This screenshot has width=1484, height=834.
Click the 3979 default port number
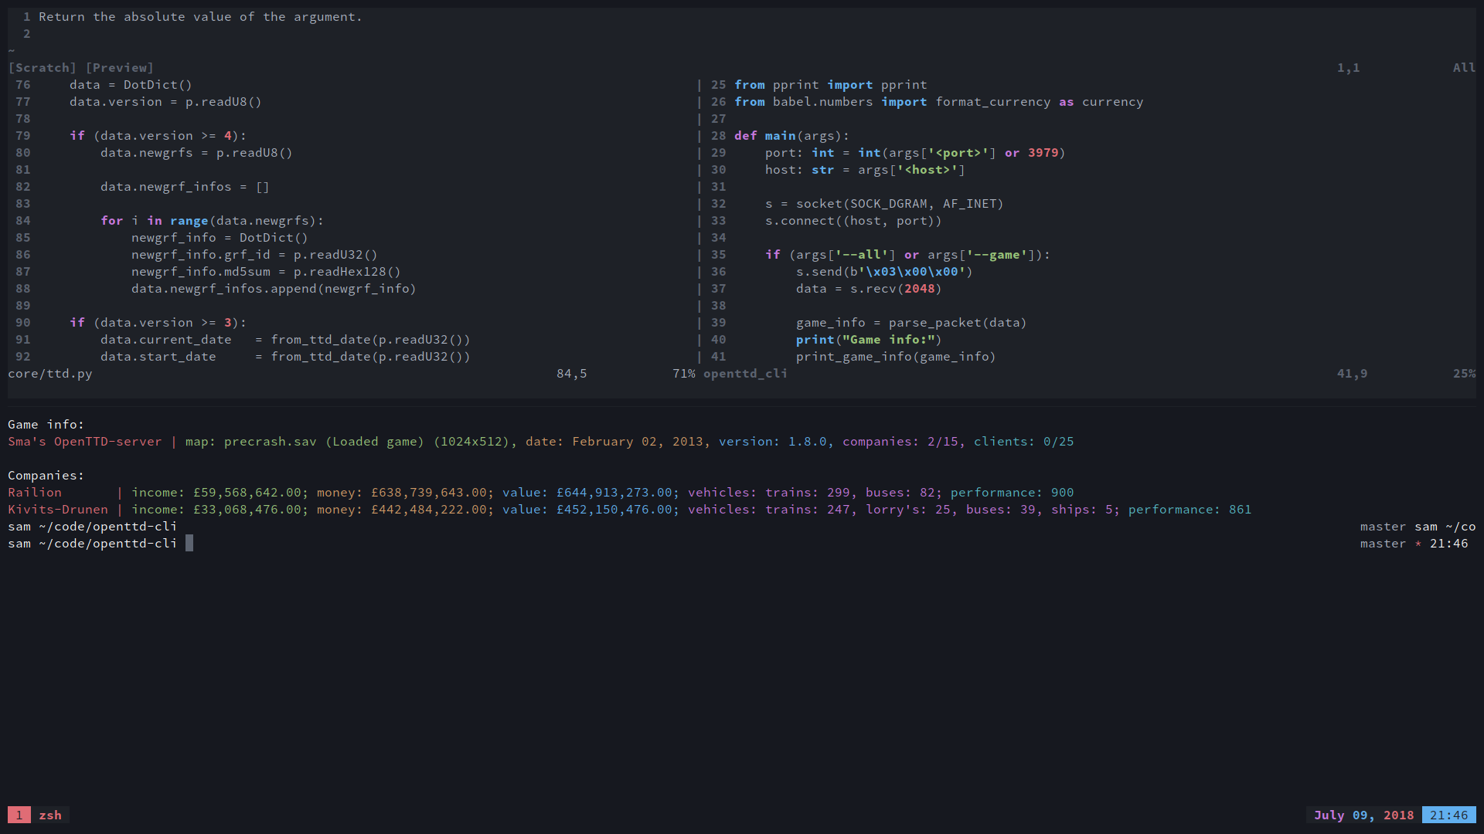pos(1043,153)
